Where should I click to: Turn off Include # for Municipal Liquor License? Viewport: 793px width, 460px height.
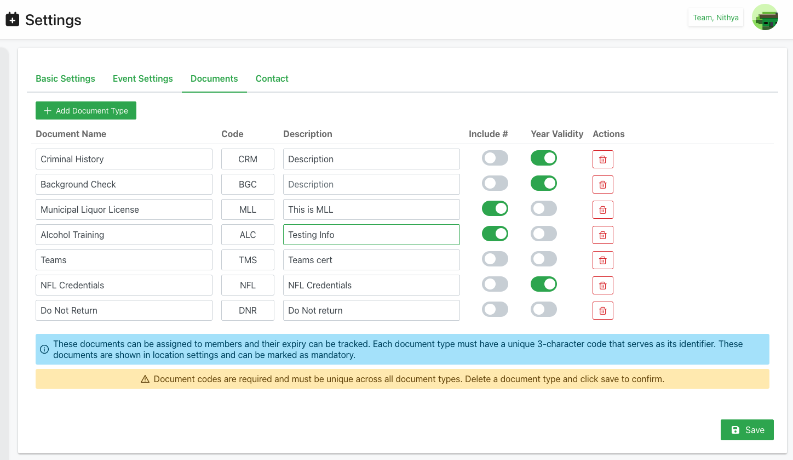pyautogui.click(x=495, y=209)
